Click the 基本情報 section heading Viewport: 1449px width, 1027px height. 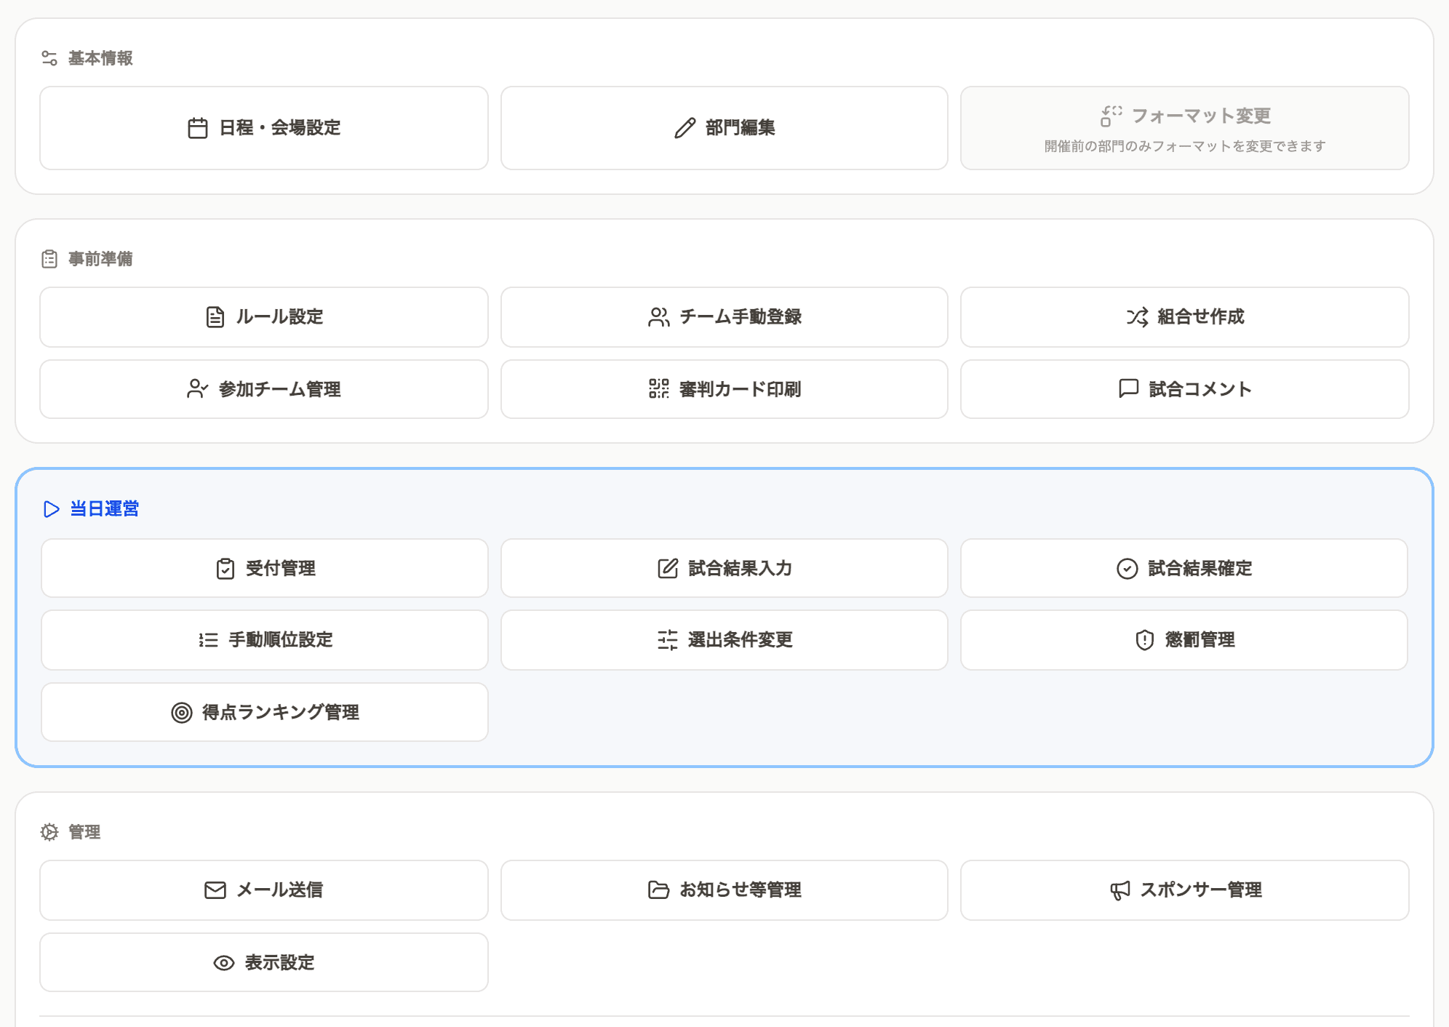(x=100, y=58)
